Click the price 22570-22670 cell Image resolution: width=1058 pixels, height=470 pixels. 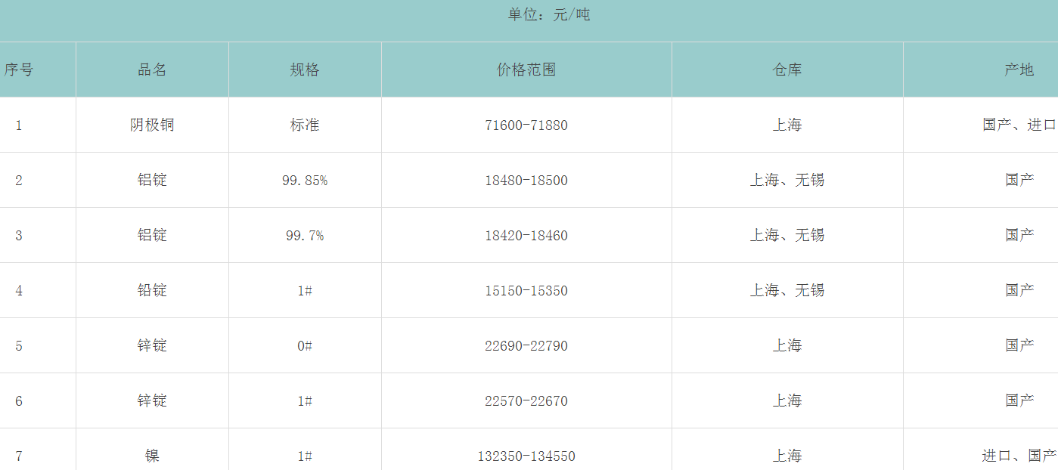pyautogui.click(x=526, y=401)
